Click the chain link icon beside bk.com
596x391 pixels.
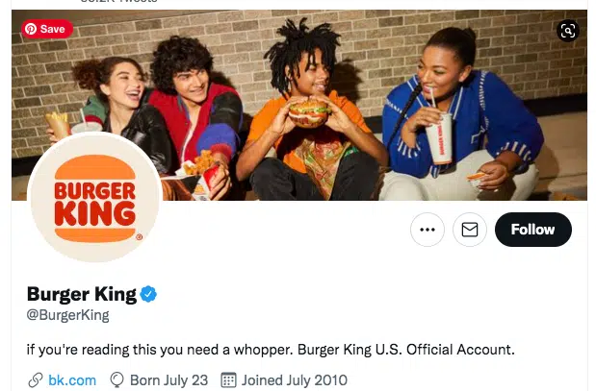(36, 380)
